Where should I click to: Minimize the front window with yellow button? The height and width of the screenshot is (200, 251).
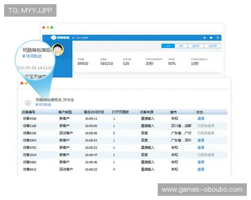coord(26,83)
